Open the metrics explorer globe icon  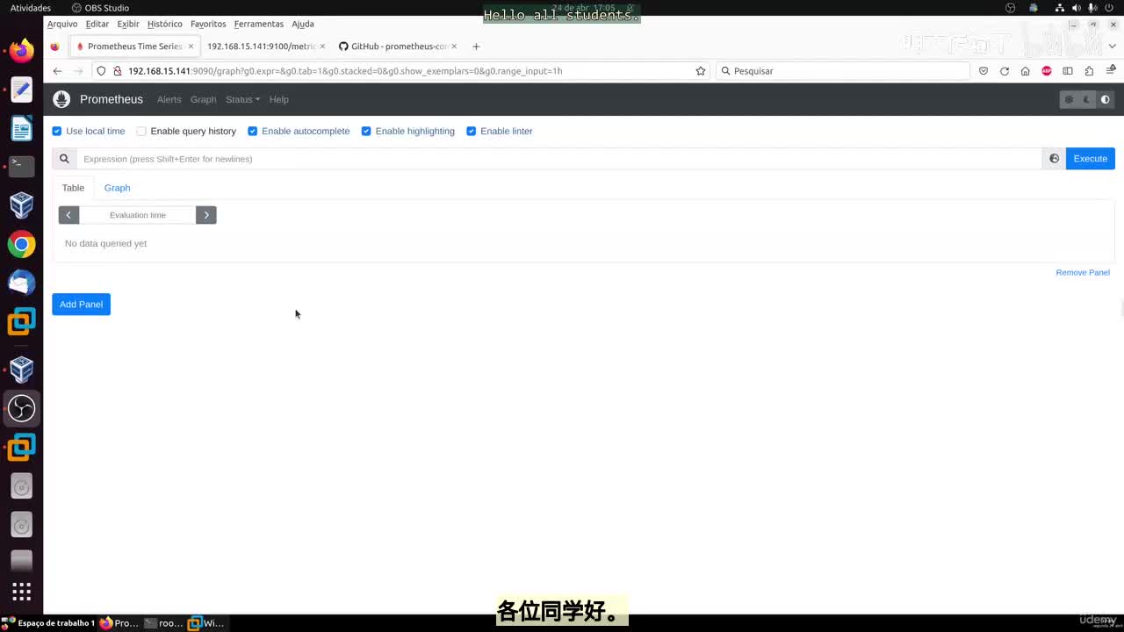click(1054, 159)
